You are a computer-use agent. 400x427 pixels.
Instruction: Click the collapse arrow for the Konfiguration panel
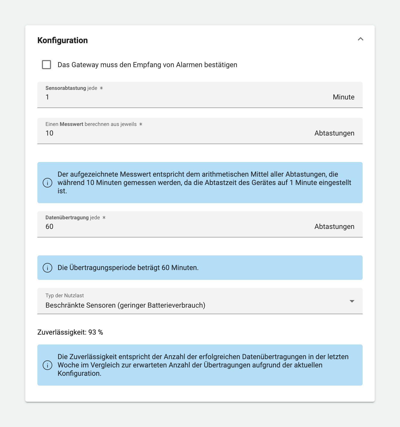point(361,40)
